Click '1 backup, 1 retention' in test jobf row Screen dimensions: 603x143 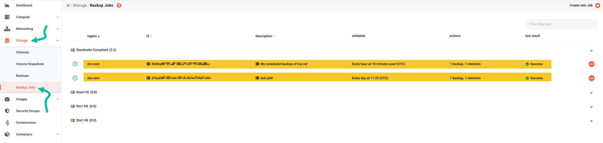pyautogui.click(x=465, y=78)
